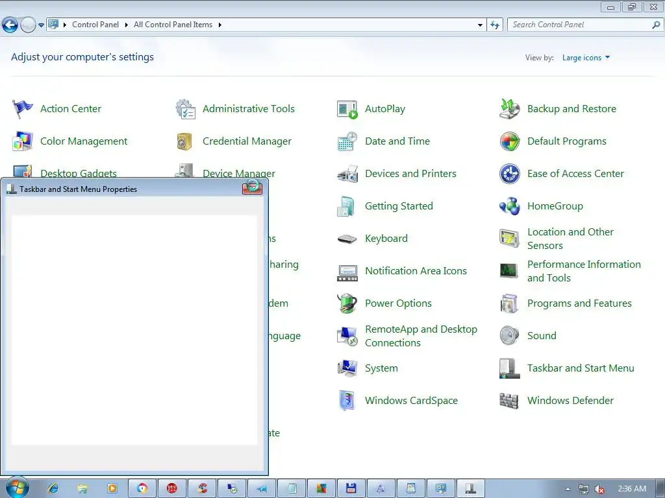Open the Notification Area Icons icon
Screen dimensions: 665x498
[x=347, y=273]
